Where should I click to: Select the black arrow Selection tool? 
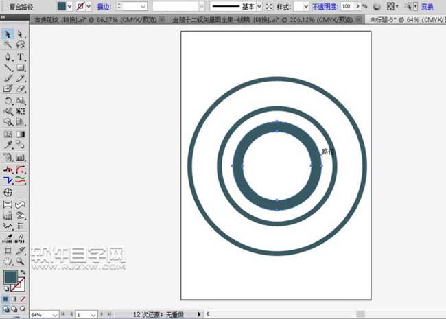click(8, 34)
